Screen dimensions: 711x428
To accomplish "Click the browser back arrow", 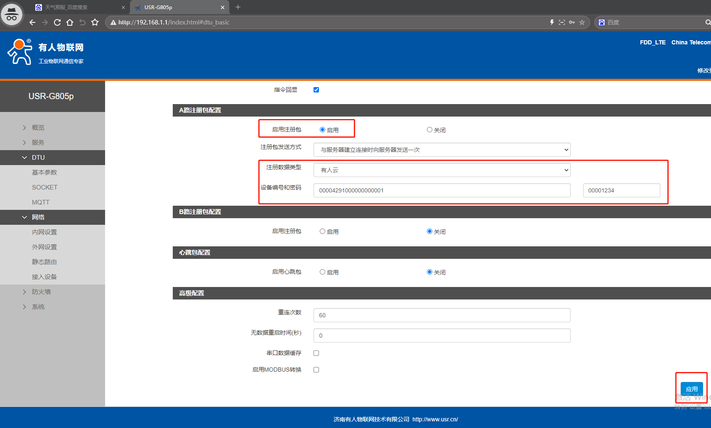I will [x=32, y=22].
